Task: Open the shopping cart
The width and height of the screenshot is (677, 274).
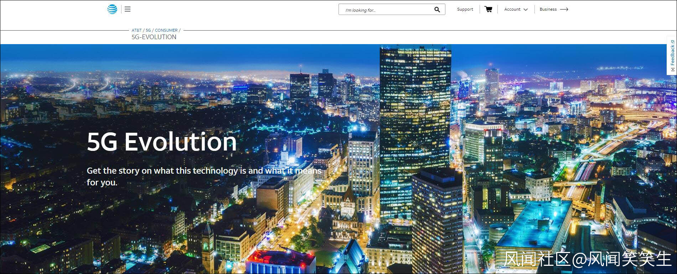Action: click(x=489, y=9)
